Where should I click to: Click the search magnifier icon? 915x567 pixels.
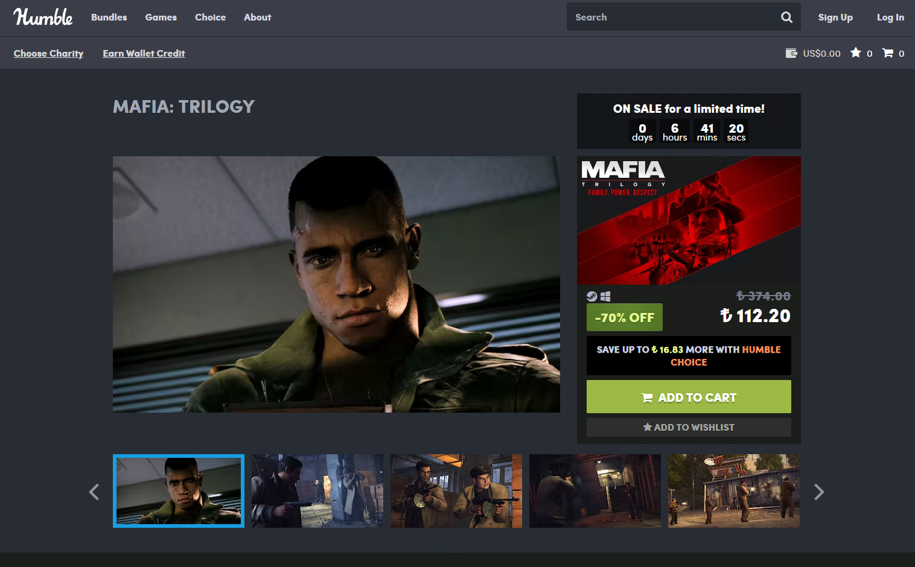pos(786,17)
